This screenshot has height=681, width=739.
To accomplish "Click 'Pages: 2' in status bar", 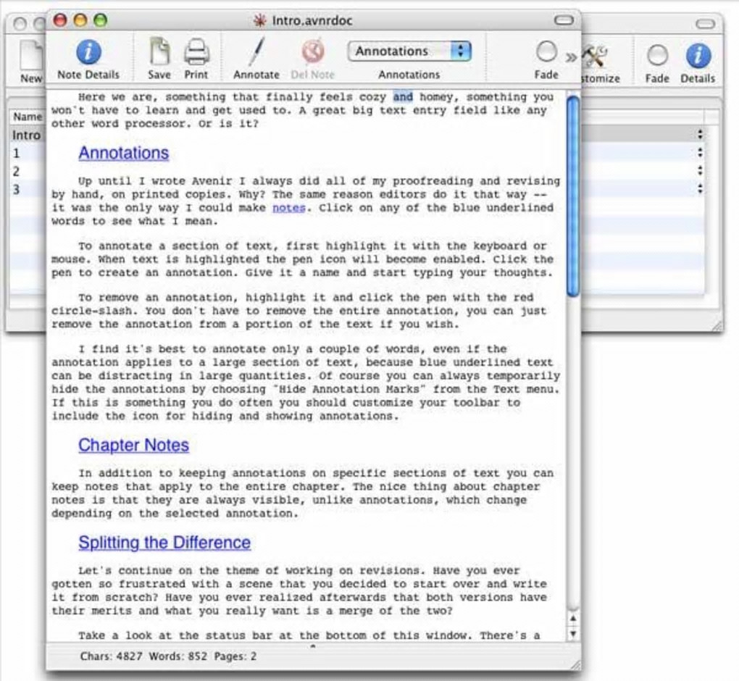I will point(235,656).
